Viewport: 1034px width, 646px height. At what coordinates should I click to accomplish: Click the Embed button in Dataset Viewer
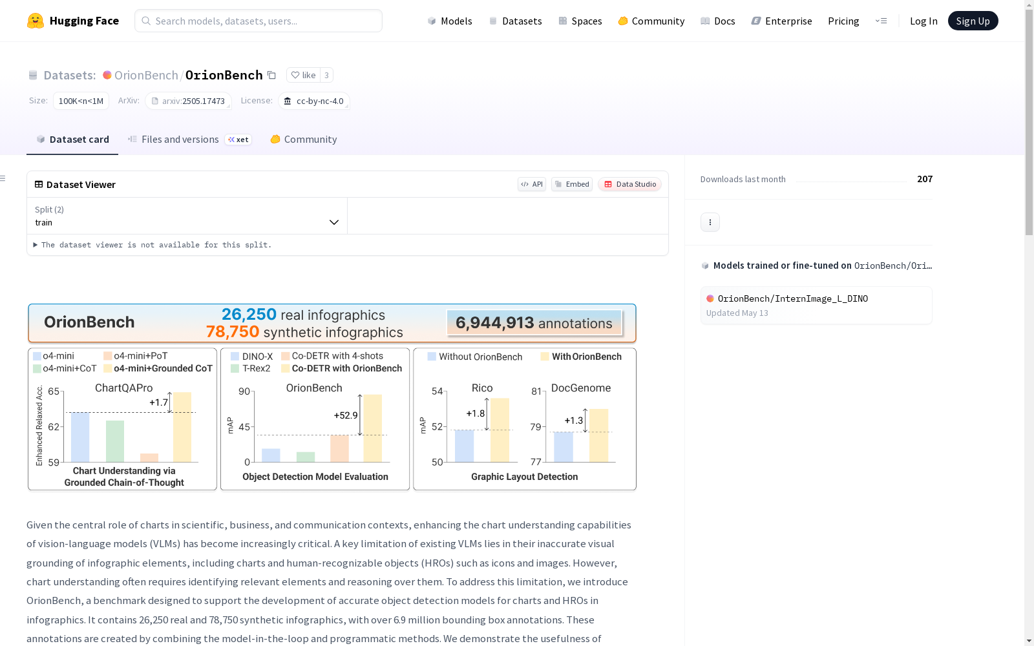572,184
